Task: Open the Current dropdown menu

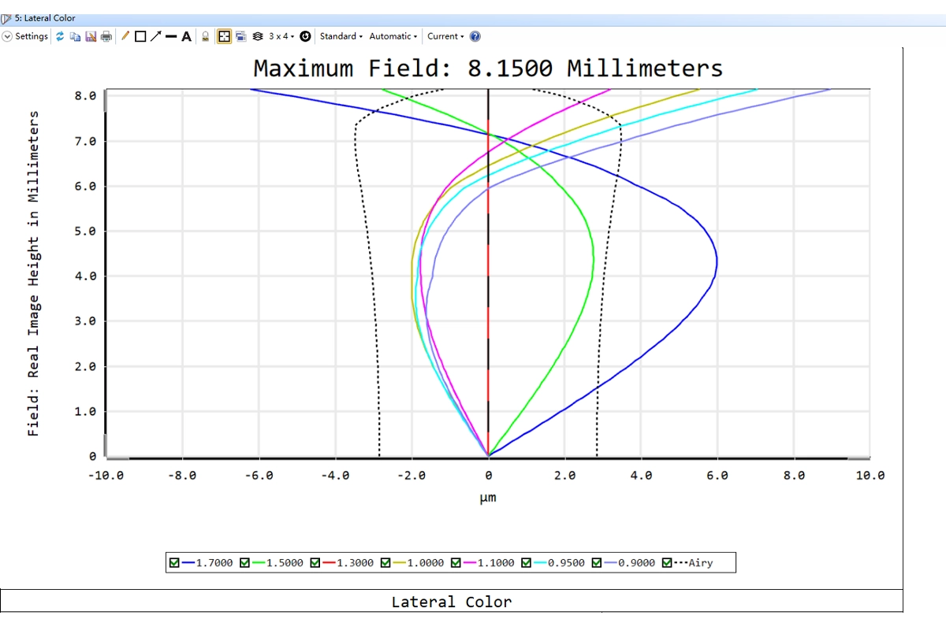Action: pos(445,36)
